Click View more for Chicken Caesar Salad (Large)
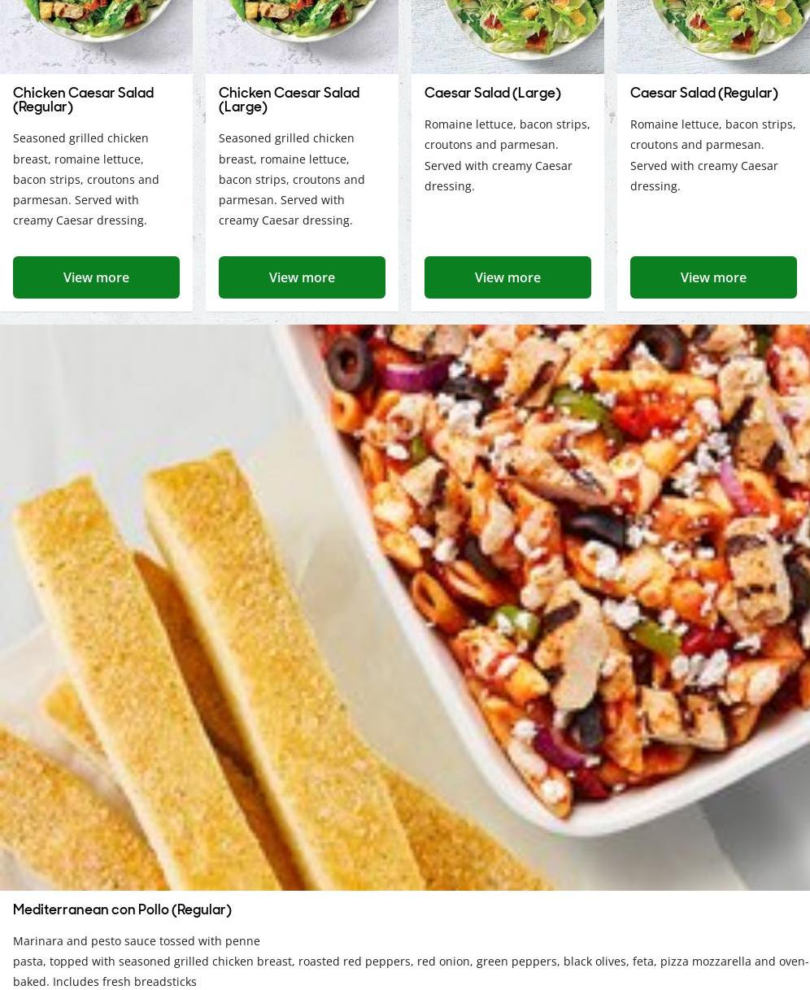This screenshot has width=810, height=990. coord(302,277)
